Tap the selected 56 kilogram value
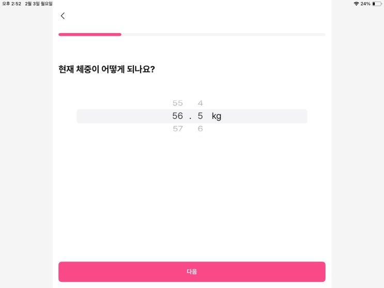The height and width of the screenshot is (288, 384). click(x=178, y=116)
